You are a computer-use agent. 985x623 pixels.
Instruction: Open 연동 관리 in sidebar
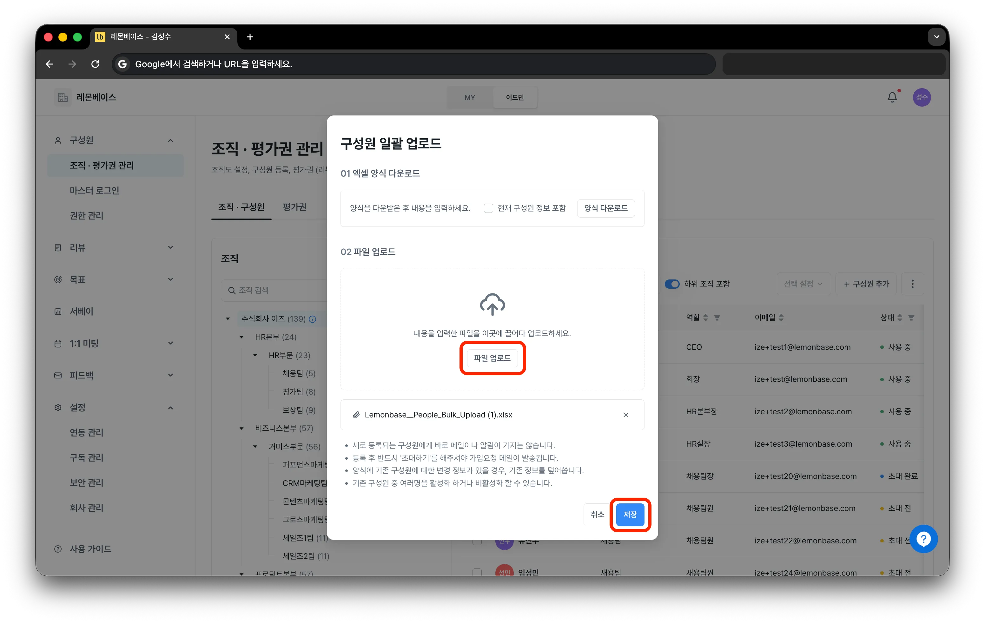87,432
